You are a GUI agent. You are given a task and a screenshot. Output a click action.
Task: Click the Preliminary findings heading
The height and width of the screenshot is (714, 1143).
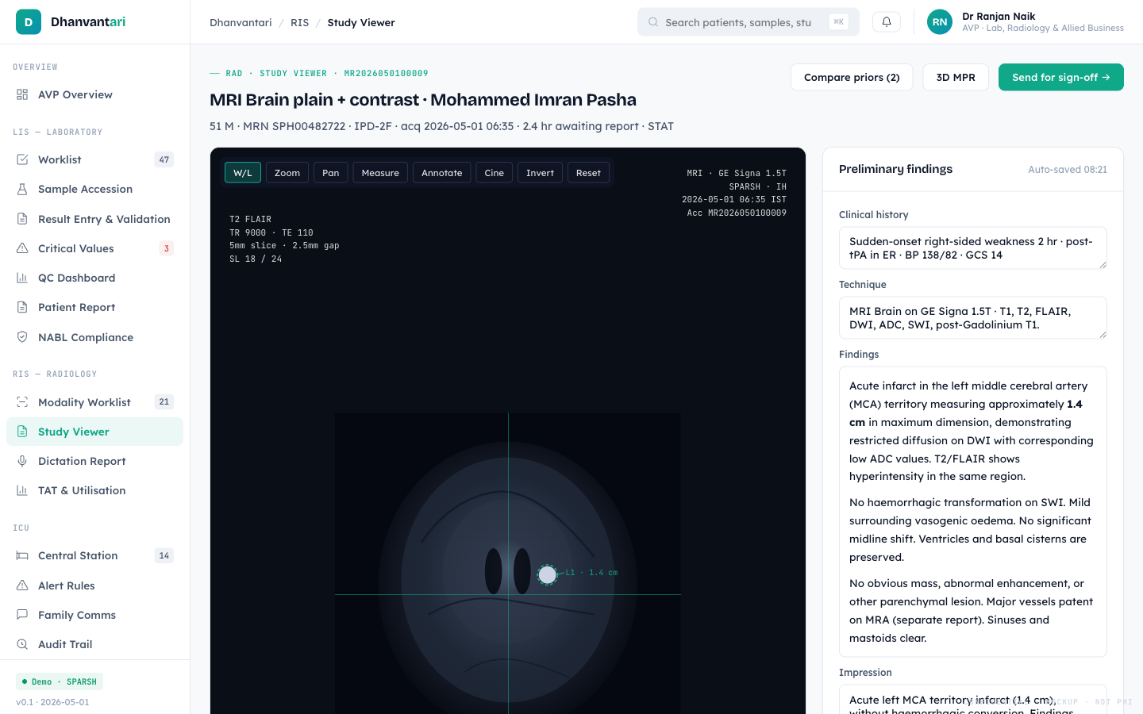[x=895, y=169]
